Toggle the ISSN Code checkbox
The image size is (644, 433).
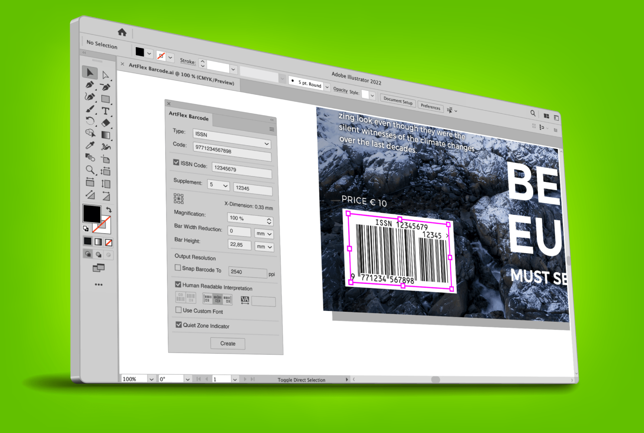(x=176, y=162)
